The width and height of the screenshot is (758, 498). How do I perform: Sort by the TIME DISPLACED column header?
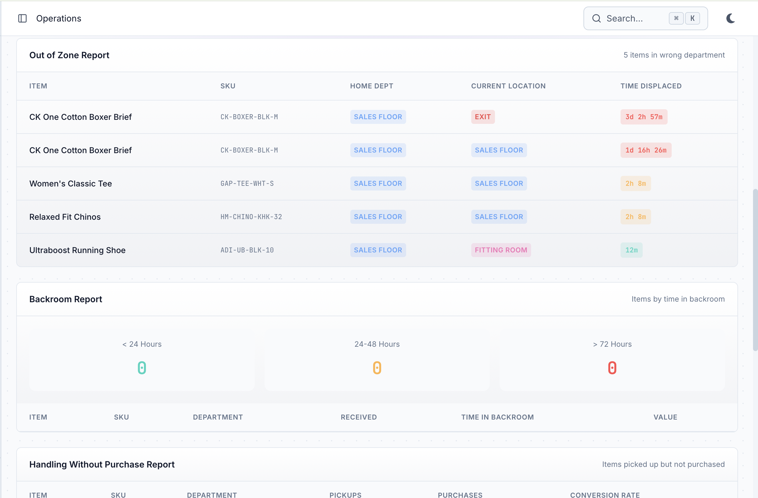651,86
